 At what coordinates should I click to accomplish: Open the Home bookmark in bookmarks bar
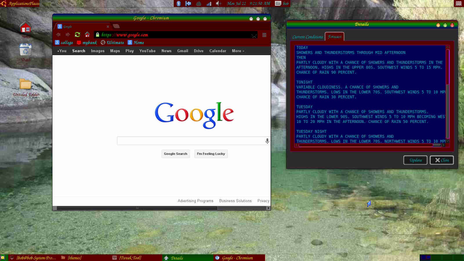tap(136, 43)
